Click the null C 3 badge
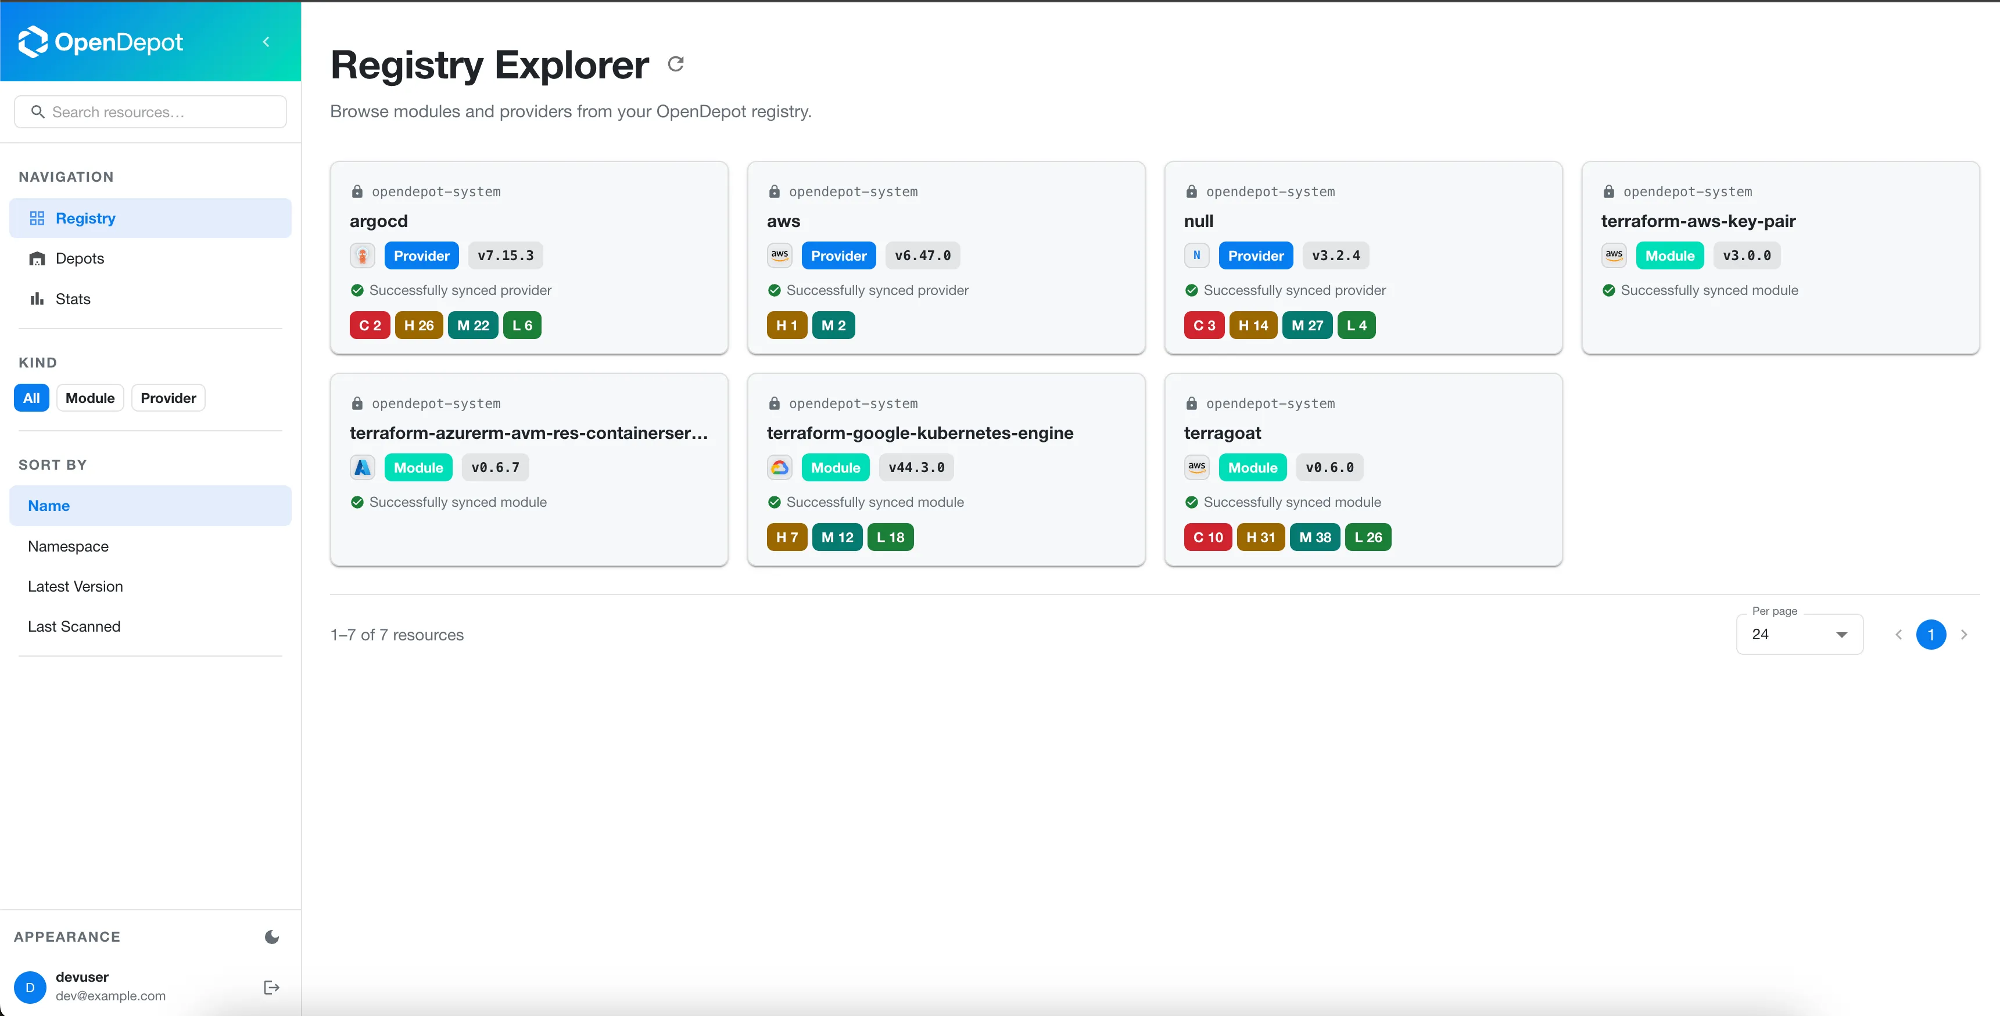This screenshot has height=1016, width=2000. (x=1204, y=326)
